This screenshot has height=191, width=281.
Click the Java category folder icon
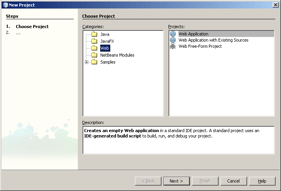pos(94,34)
